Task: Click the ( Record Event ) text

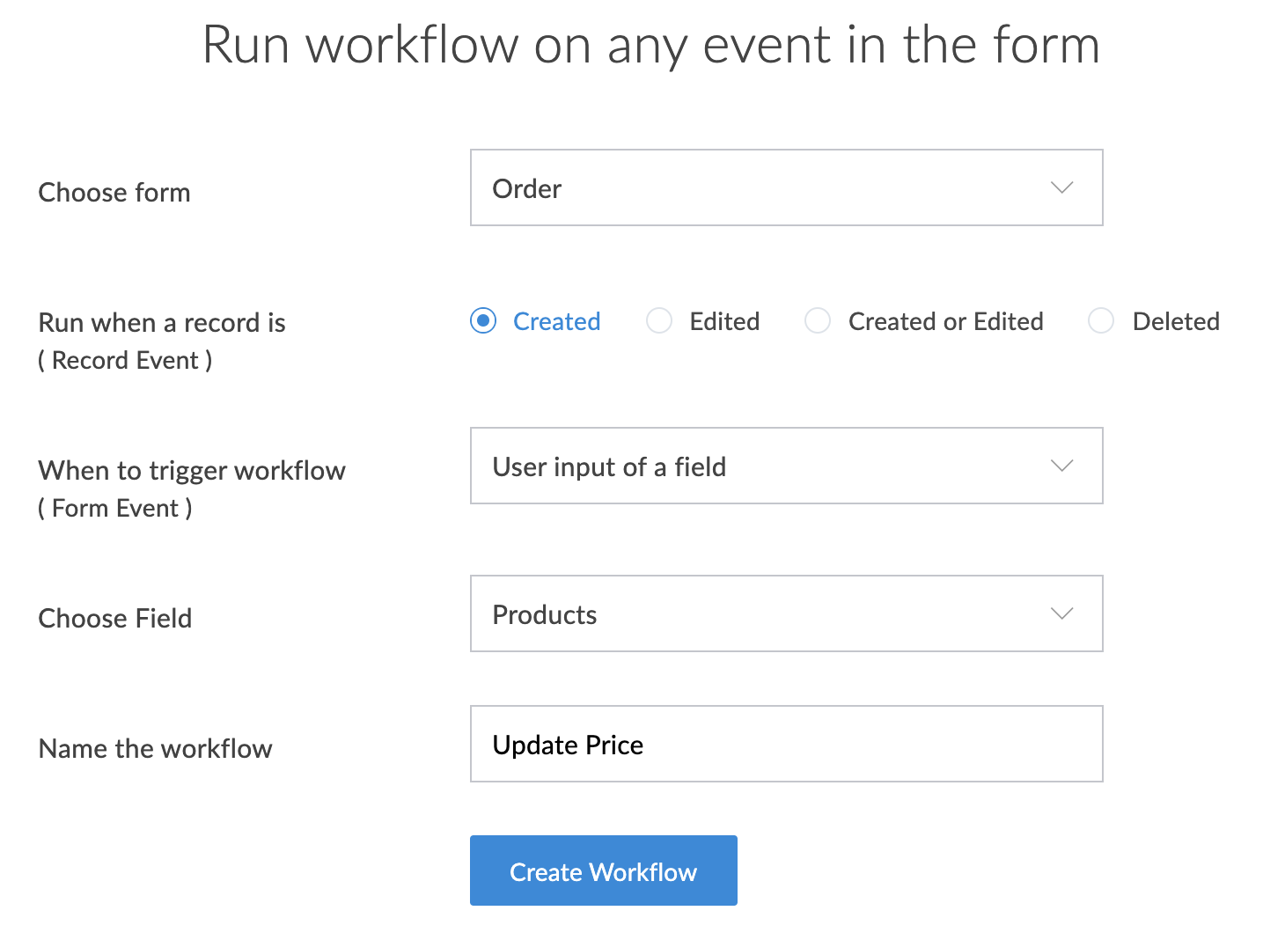Action: click(125, 360)
